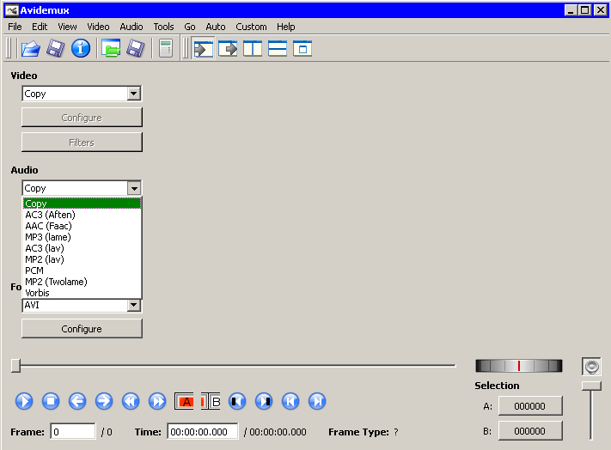The width and height of the screenshot is (611, 450).
Task: Open the Edit menu
Action: pos(40,27)
